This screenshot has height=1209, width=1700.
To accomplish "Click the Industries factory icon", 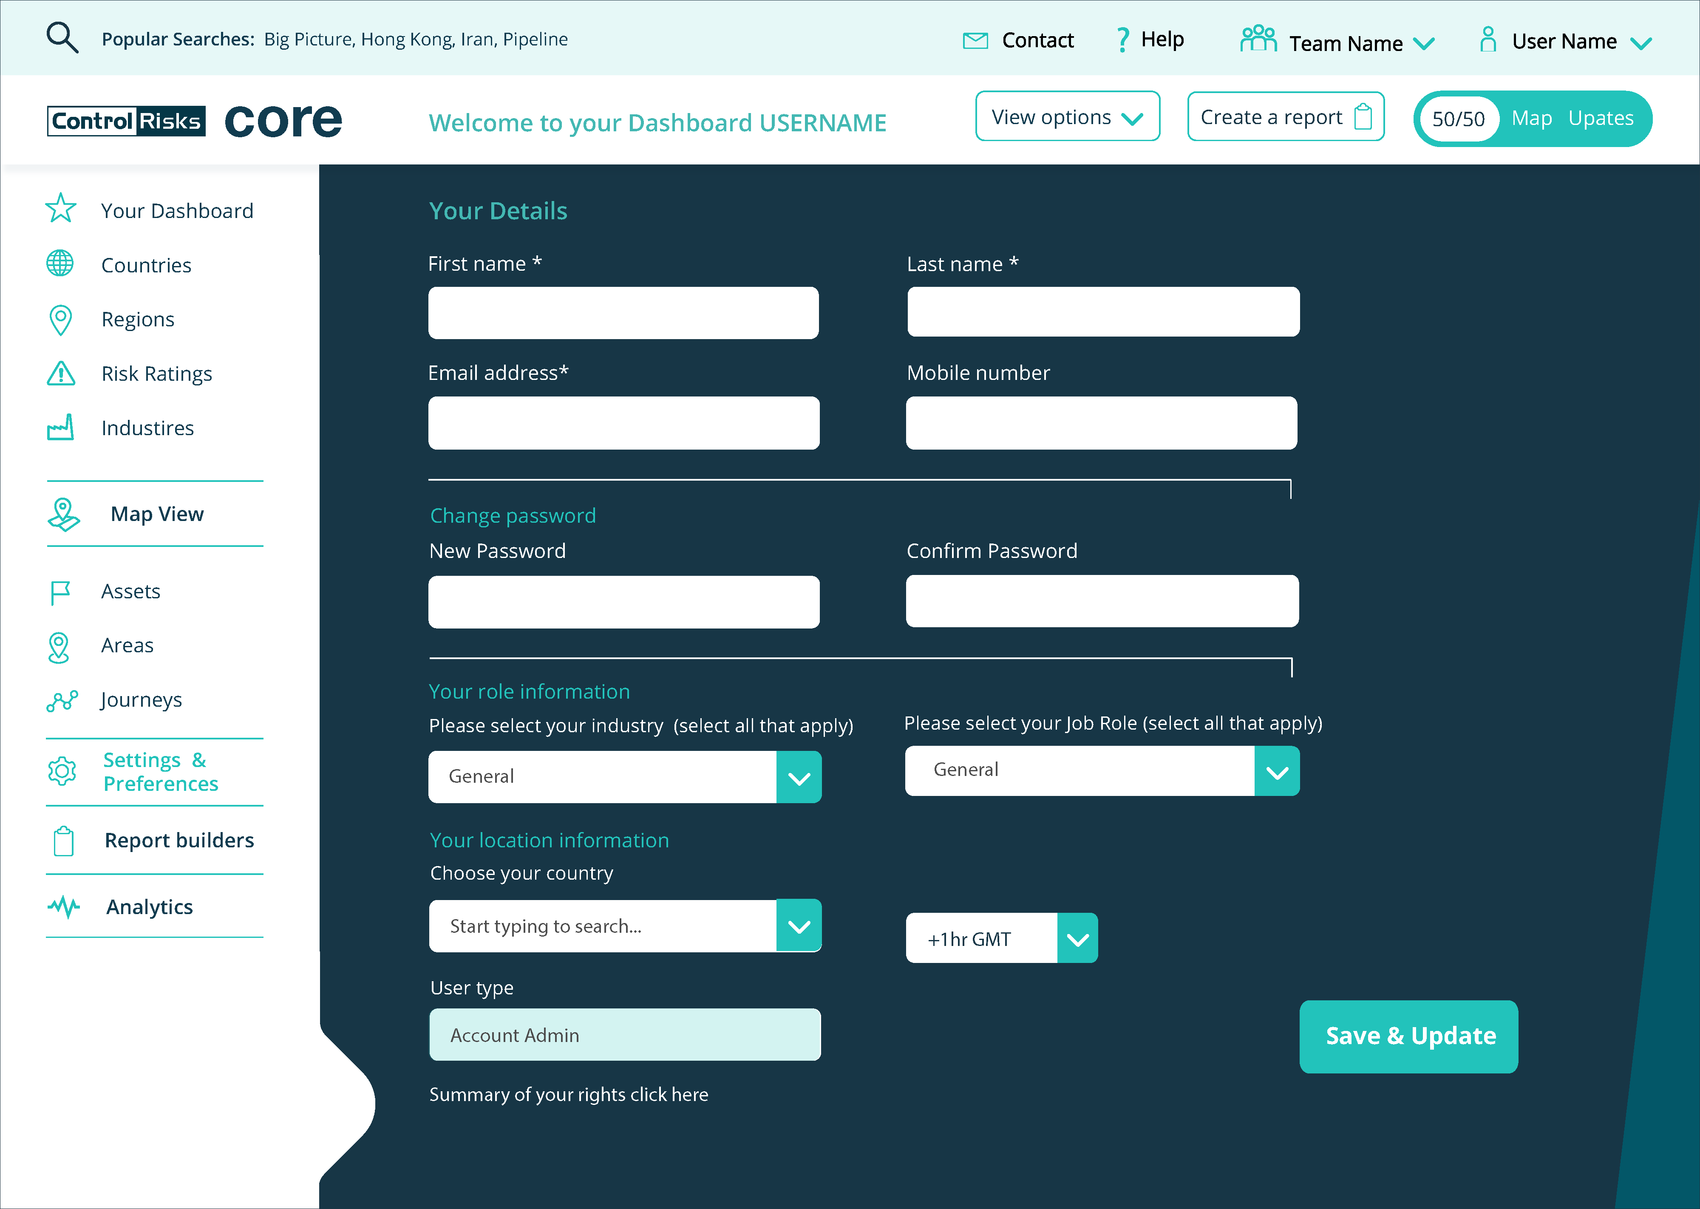I will pyautogui.click(x=60, y=428).
